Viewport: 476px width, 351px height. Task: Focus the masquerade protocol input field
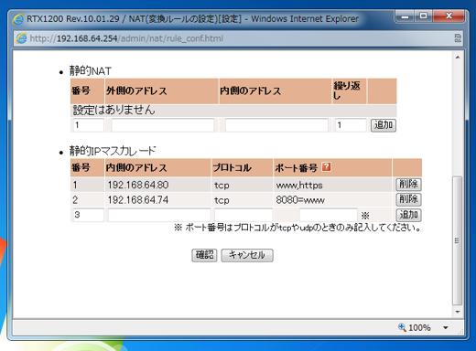[243, 215]
